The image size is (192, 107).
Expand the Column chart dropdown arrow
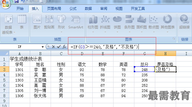coord(93,32)
